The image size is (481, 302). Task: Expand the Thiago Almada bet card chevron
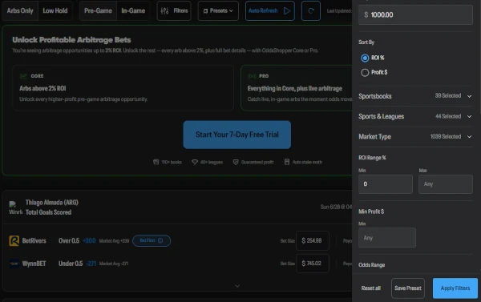(237, 286)
